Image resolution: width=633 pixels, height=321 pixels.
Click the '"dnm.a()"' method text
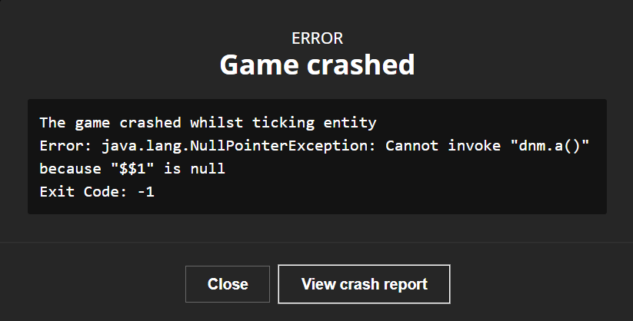click(550, 145)
